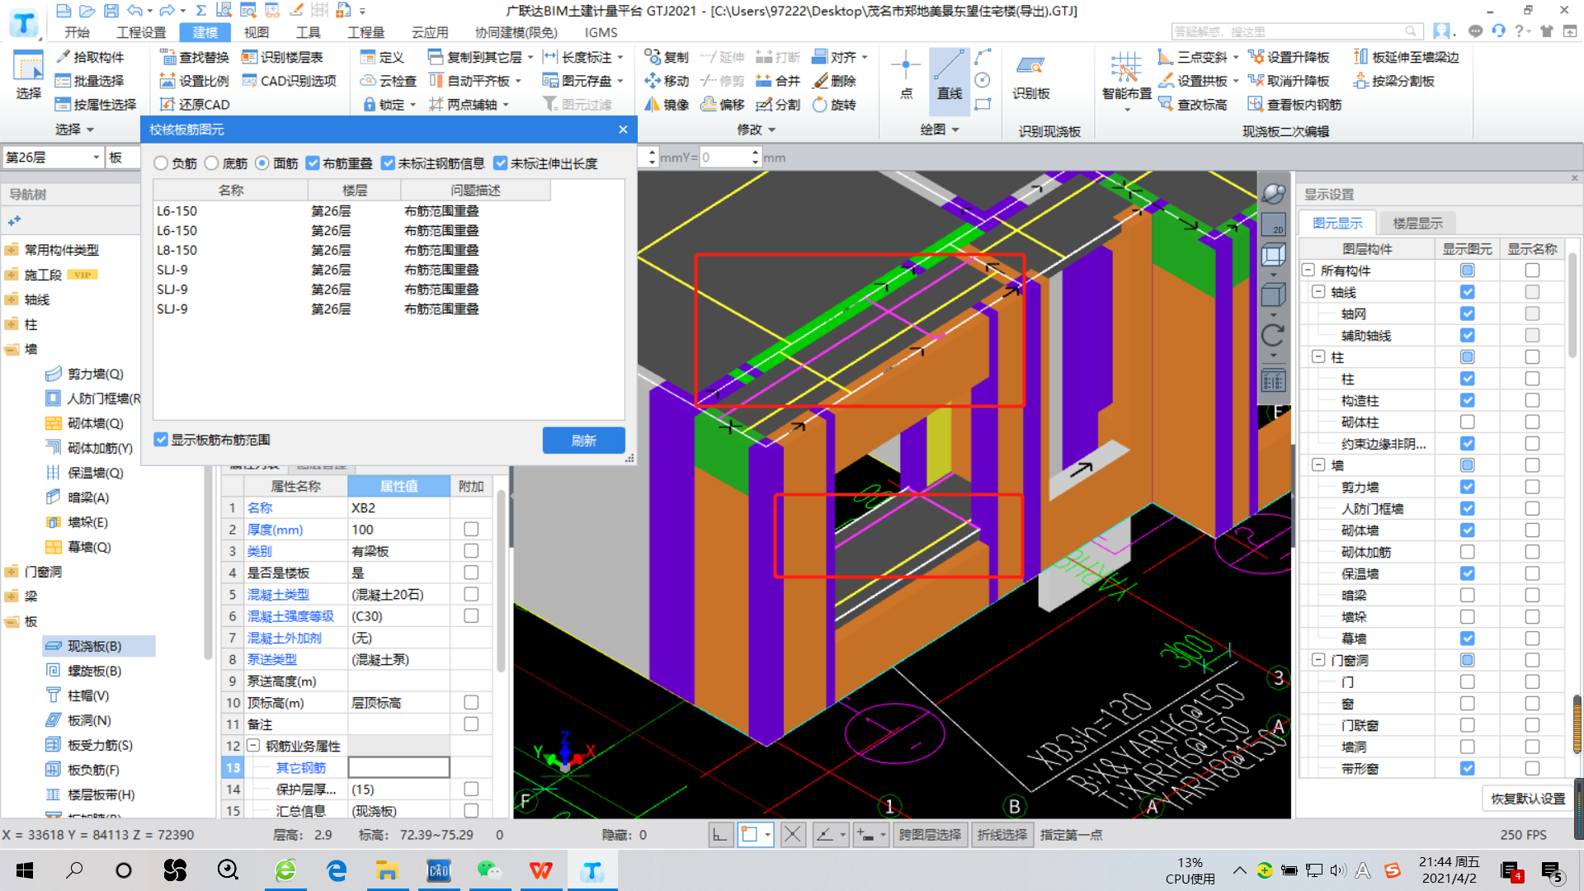
Task: Select the 移动 move tool
Action: pos(667,81)
